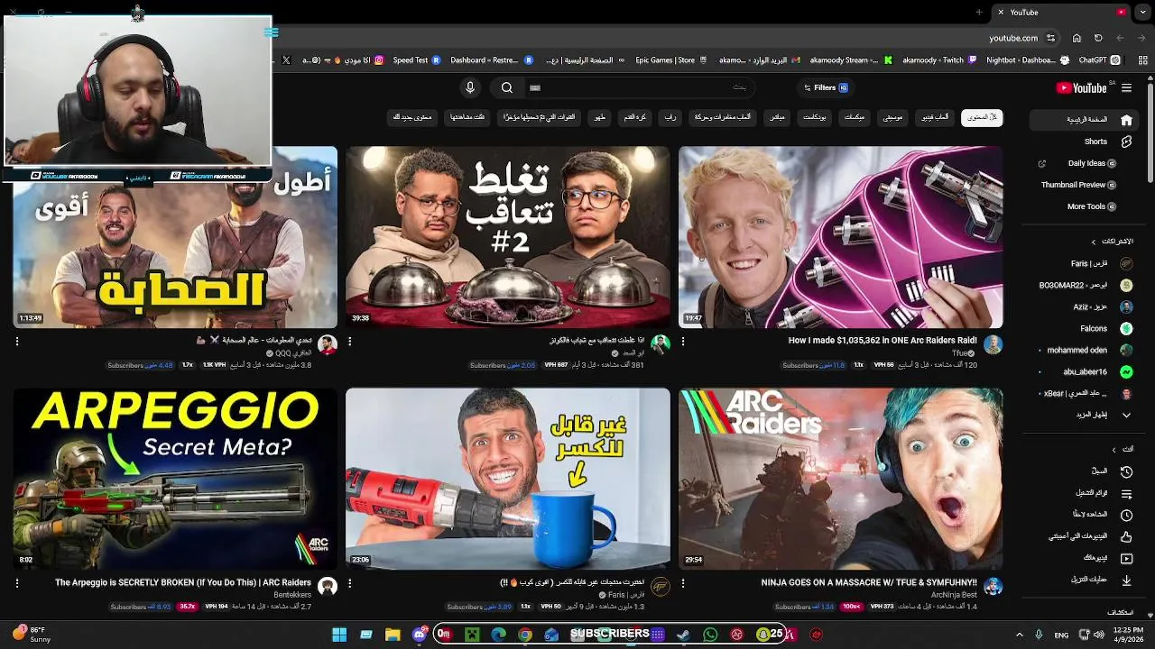Play 'How I made $1,035,362' video thumbnail
The width and height of the screenshot is (1155, 649).
pos(840,237)
